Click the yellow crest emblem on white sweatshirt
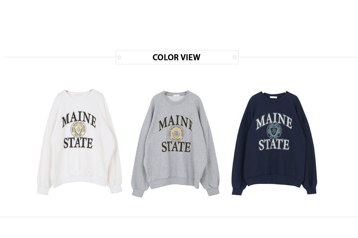This screenshot has height=238, width=358. tap(78, 130)
